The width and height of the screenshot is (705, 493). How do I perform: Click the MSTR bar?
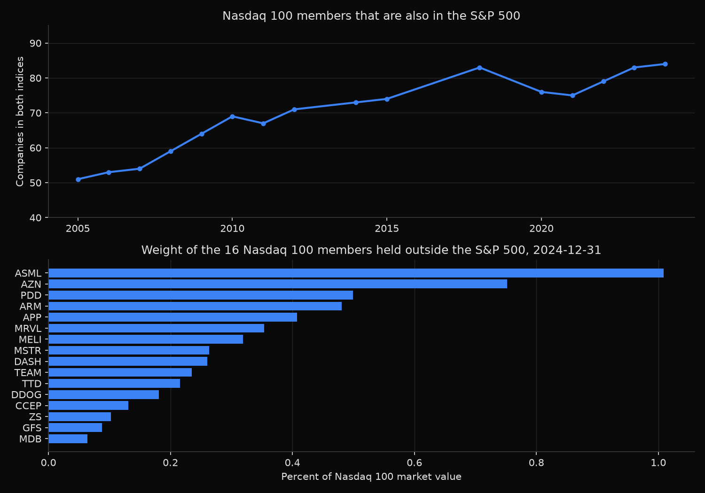[x=129, y=350]
